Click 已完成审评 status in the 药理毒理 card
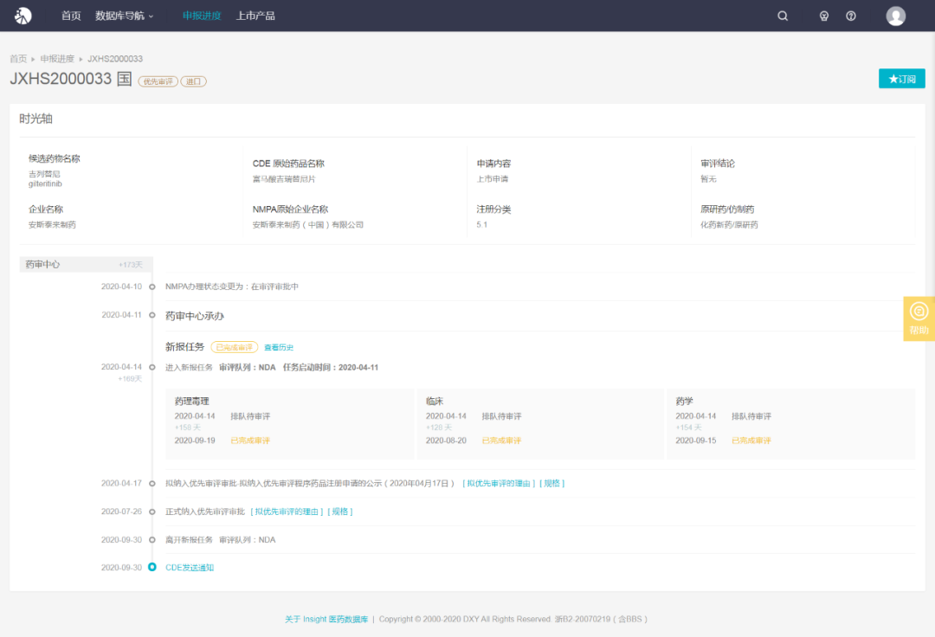This screenshot has width=935, height=637. (250, 441)
